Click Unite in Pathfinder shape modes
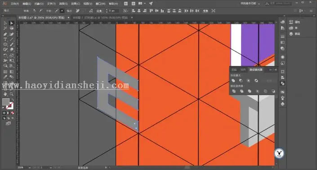Image resolution: width=317 pixels, height=170 pixels. coord(233,81)
